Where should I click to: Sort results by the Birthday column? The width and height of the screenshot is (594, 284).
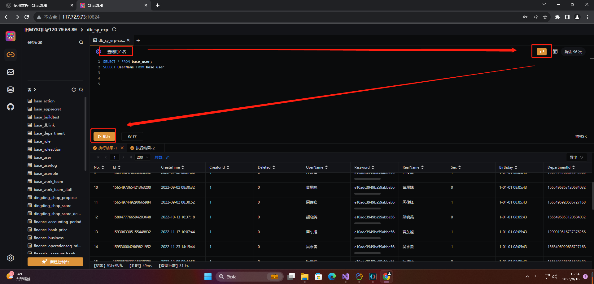(516, 167)
